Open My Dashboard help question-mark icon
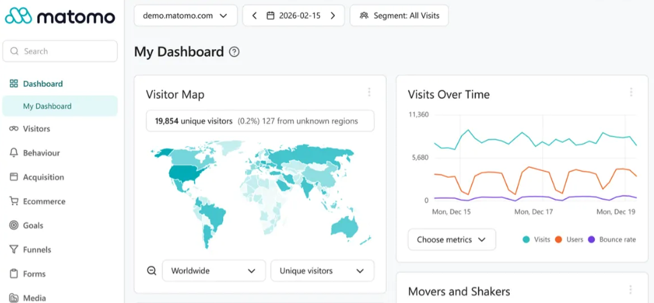The image size is (654, 303). [234, 52]
